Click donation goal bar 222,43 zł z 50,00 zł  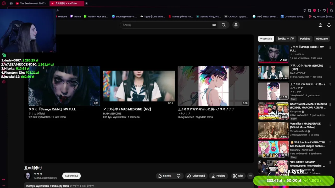(293, 180)
